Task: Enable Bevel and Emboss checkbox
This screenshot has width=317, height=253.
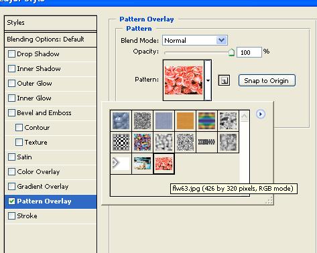Action: click(11, 113)
